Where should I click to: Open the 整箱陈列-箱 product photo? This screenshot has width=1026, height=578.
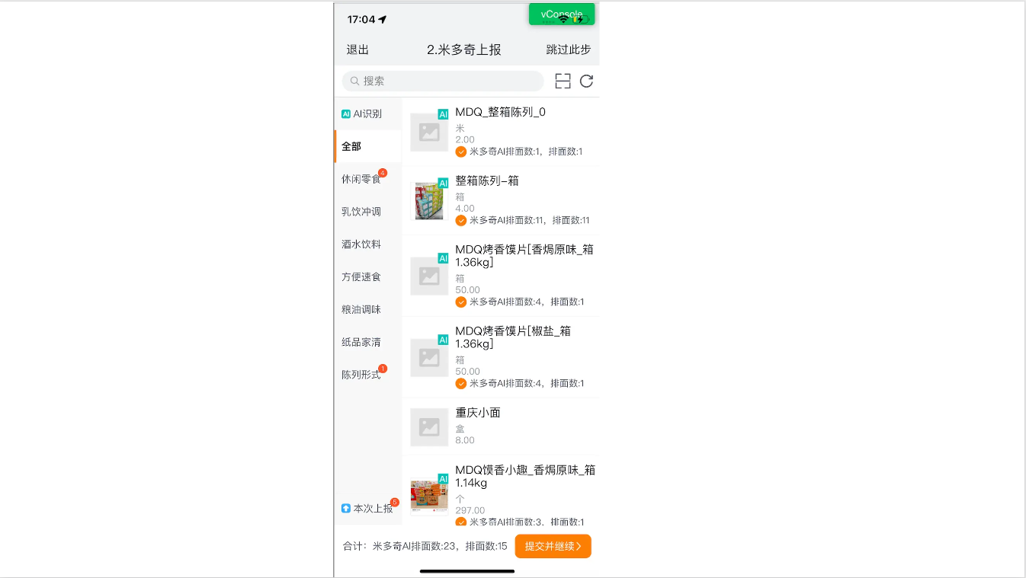coord(429,201)
